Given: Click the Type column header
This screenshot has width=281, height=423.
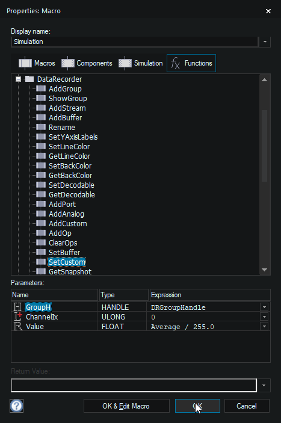Looking at the screenshot, I should pos(124,295).
